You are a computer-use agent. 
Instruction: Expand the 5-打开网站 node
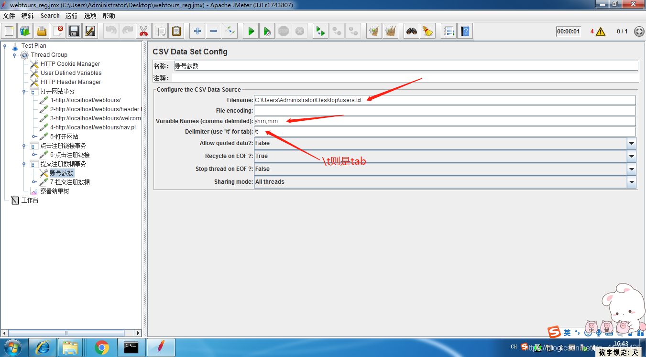(x=34, y=136)
